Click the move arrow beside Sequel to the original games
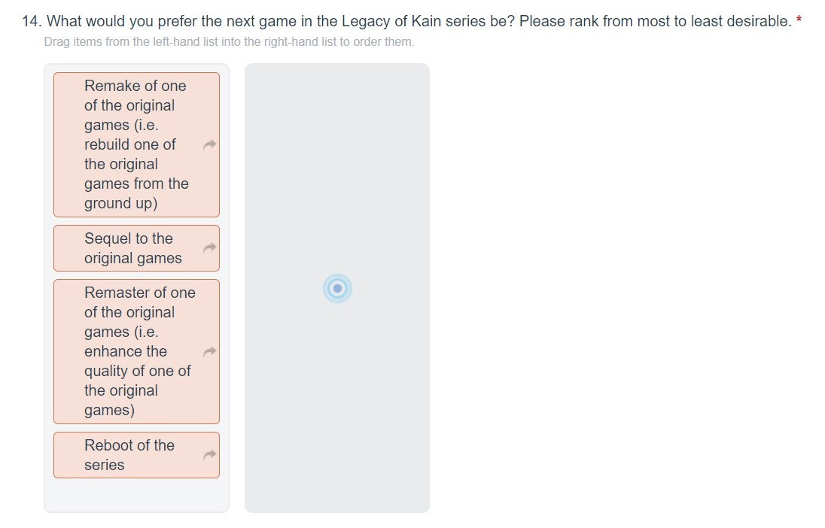The height and width of the screenshot is (528, 825). [211, 247]
